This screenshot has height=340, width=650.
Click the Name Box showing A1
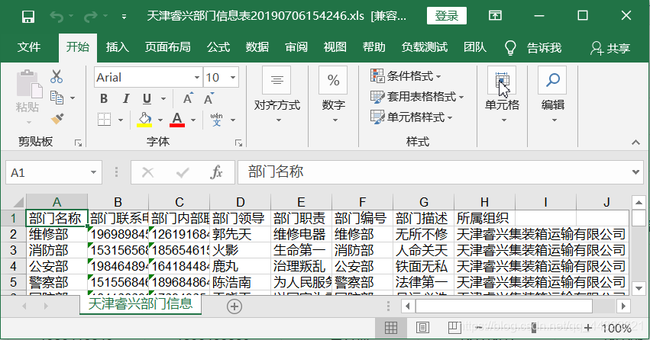tap(53, 172)
